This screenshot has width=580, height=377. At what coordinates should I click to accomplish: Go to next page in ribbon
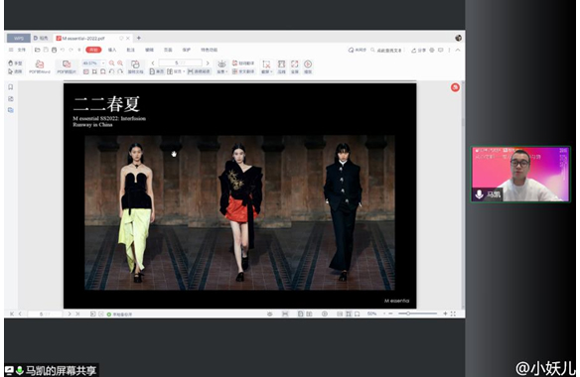coord(208,63)
